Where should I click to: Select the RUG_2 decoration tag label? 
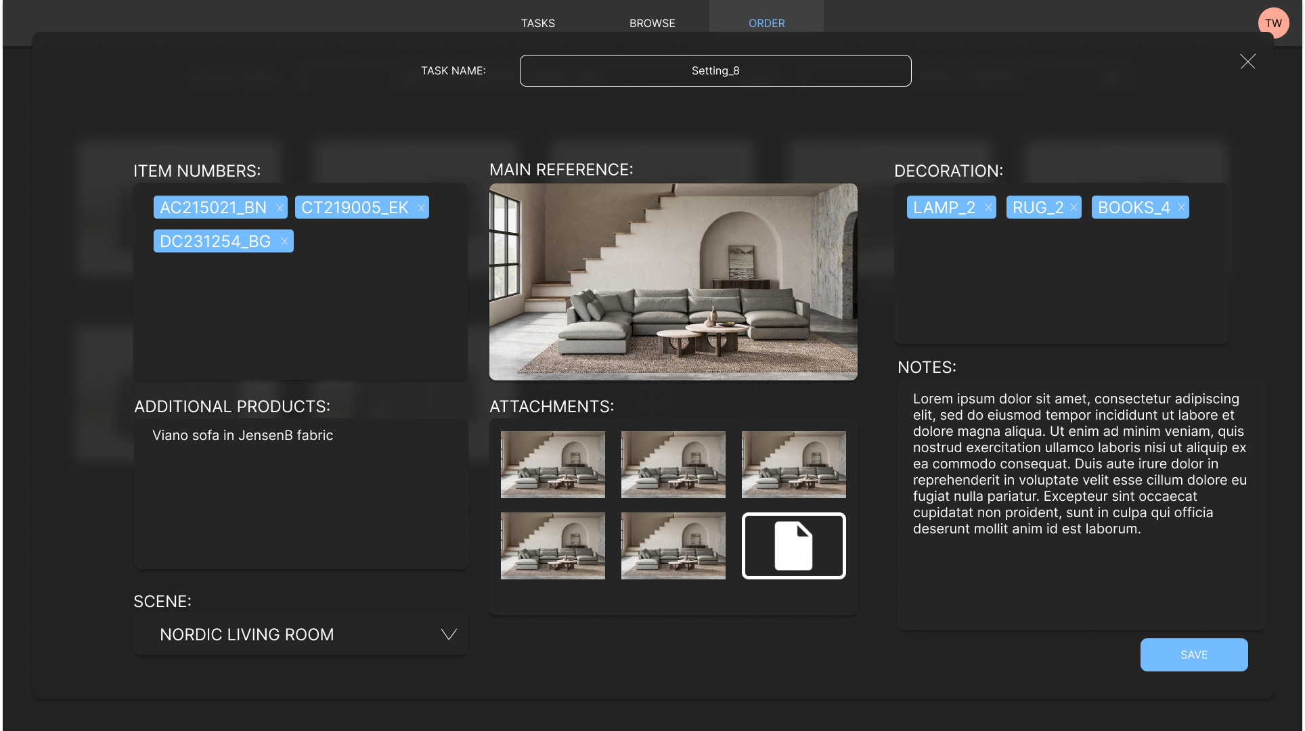pos(1038,208)
